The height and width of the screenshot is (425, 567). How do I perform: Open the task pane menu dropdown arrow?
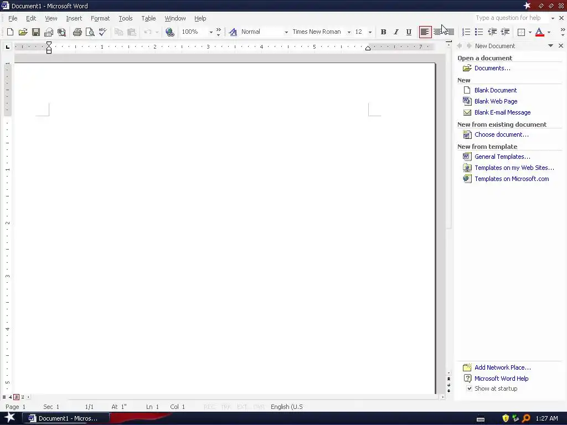[550, 45]
